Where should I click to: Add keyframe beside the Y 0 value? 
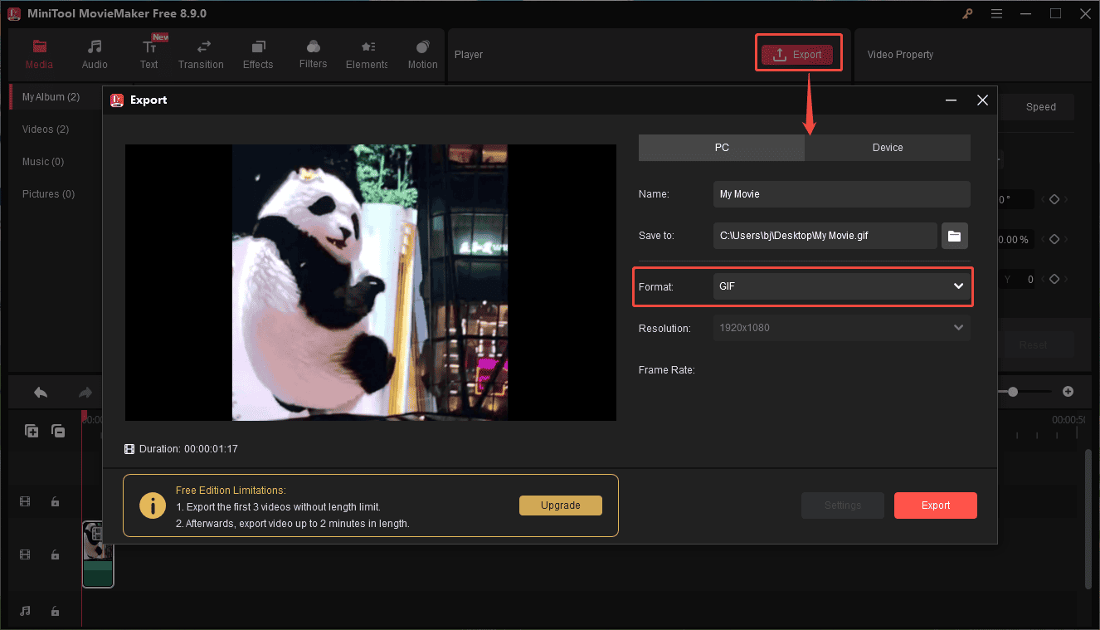tap(1054, 280)
